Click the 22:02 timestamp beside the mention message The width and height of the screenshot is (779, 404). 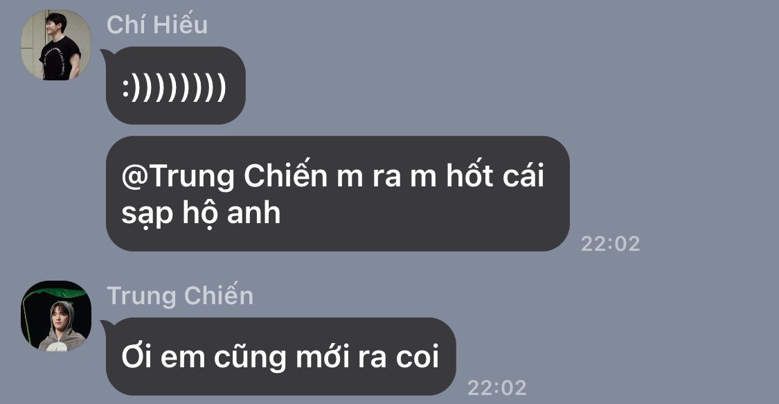[x=611, y=243]
